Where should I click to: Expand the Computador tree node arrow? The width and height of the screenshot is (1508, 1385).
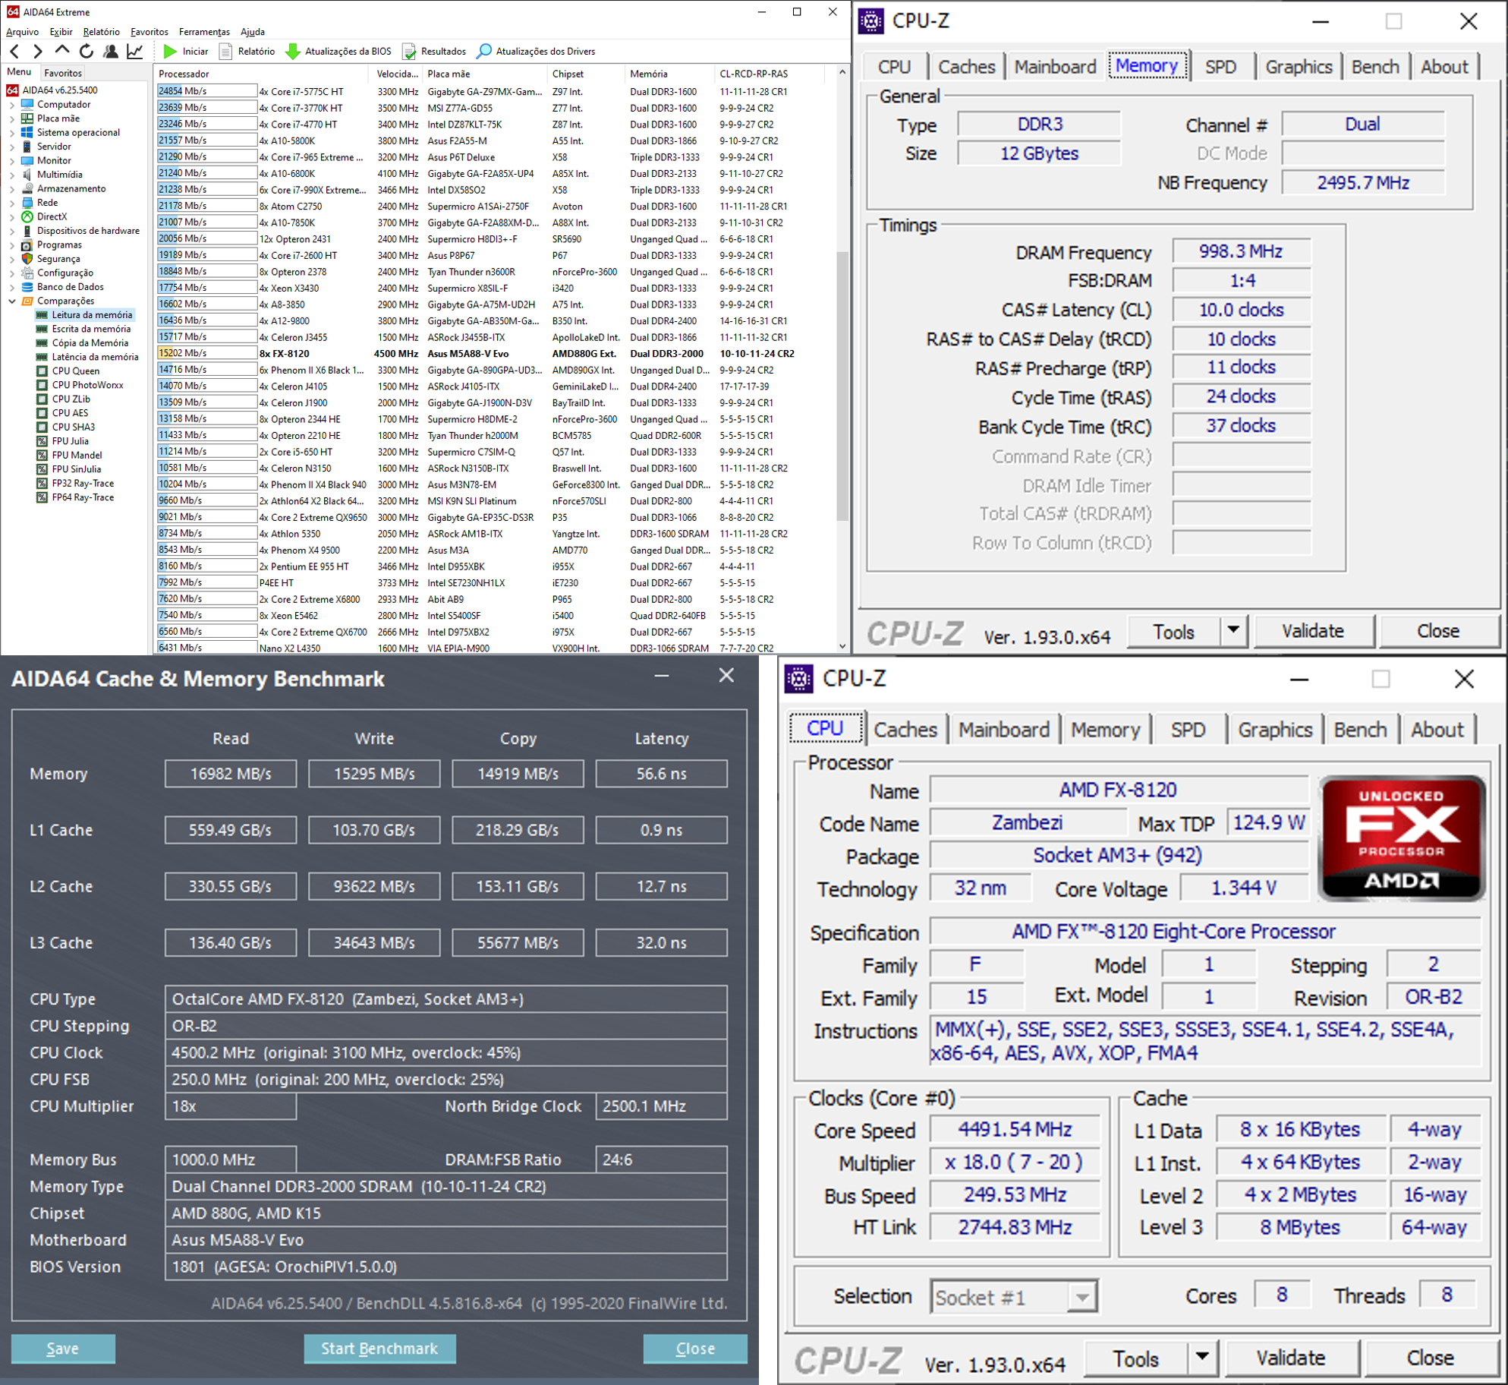tap(12, 105)
